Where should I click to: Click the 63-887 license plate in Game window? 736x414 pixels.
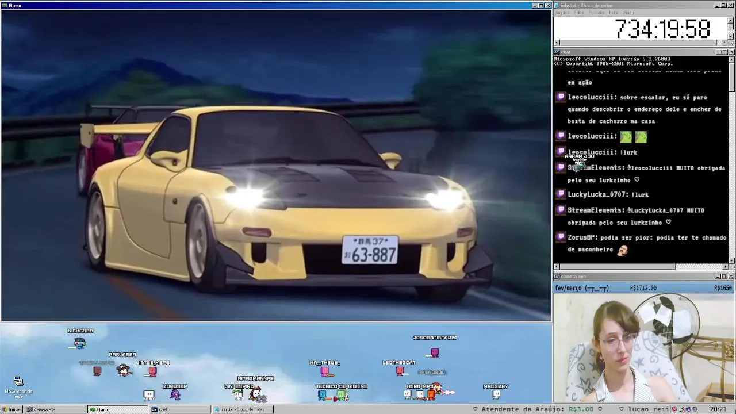[x=370, y=250]
